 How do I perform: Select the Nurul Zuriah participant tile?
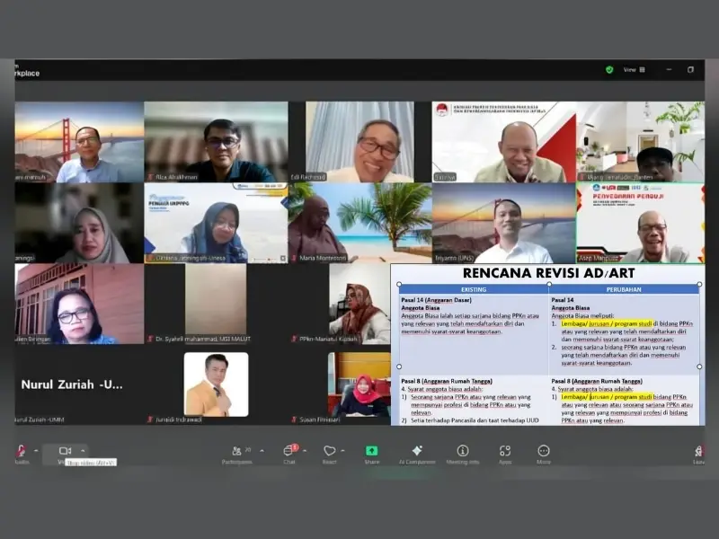coord(78,384)
